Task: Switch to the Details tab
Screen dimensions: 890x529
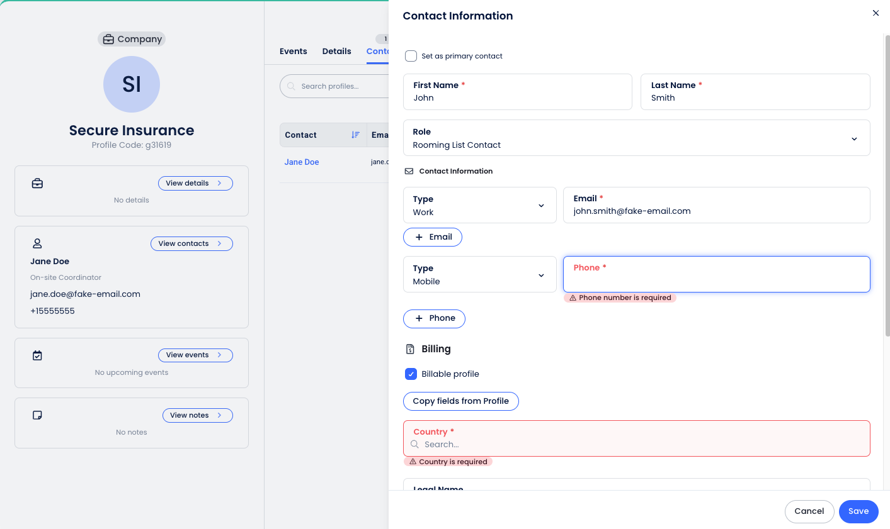Action: tap(336, 52)
